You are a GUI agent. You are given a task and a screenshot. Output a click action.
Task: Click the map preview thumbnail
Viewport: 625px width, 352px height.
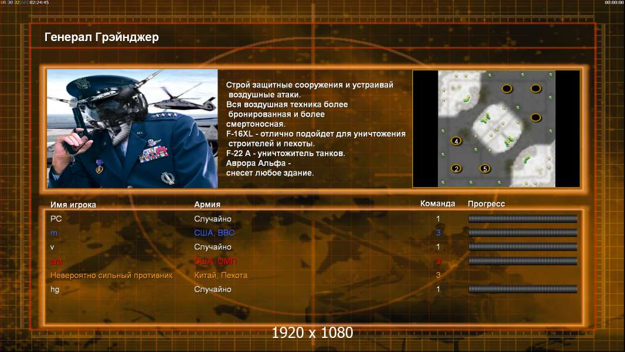point(496,128)
